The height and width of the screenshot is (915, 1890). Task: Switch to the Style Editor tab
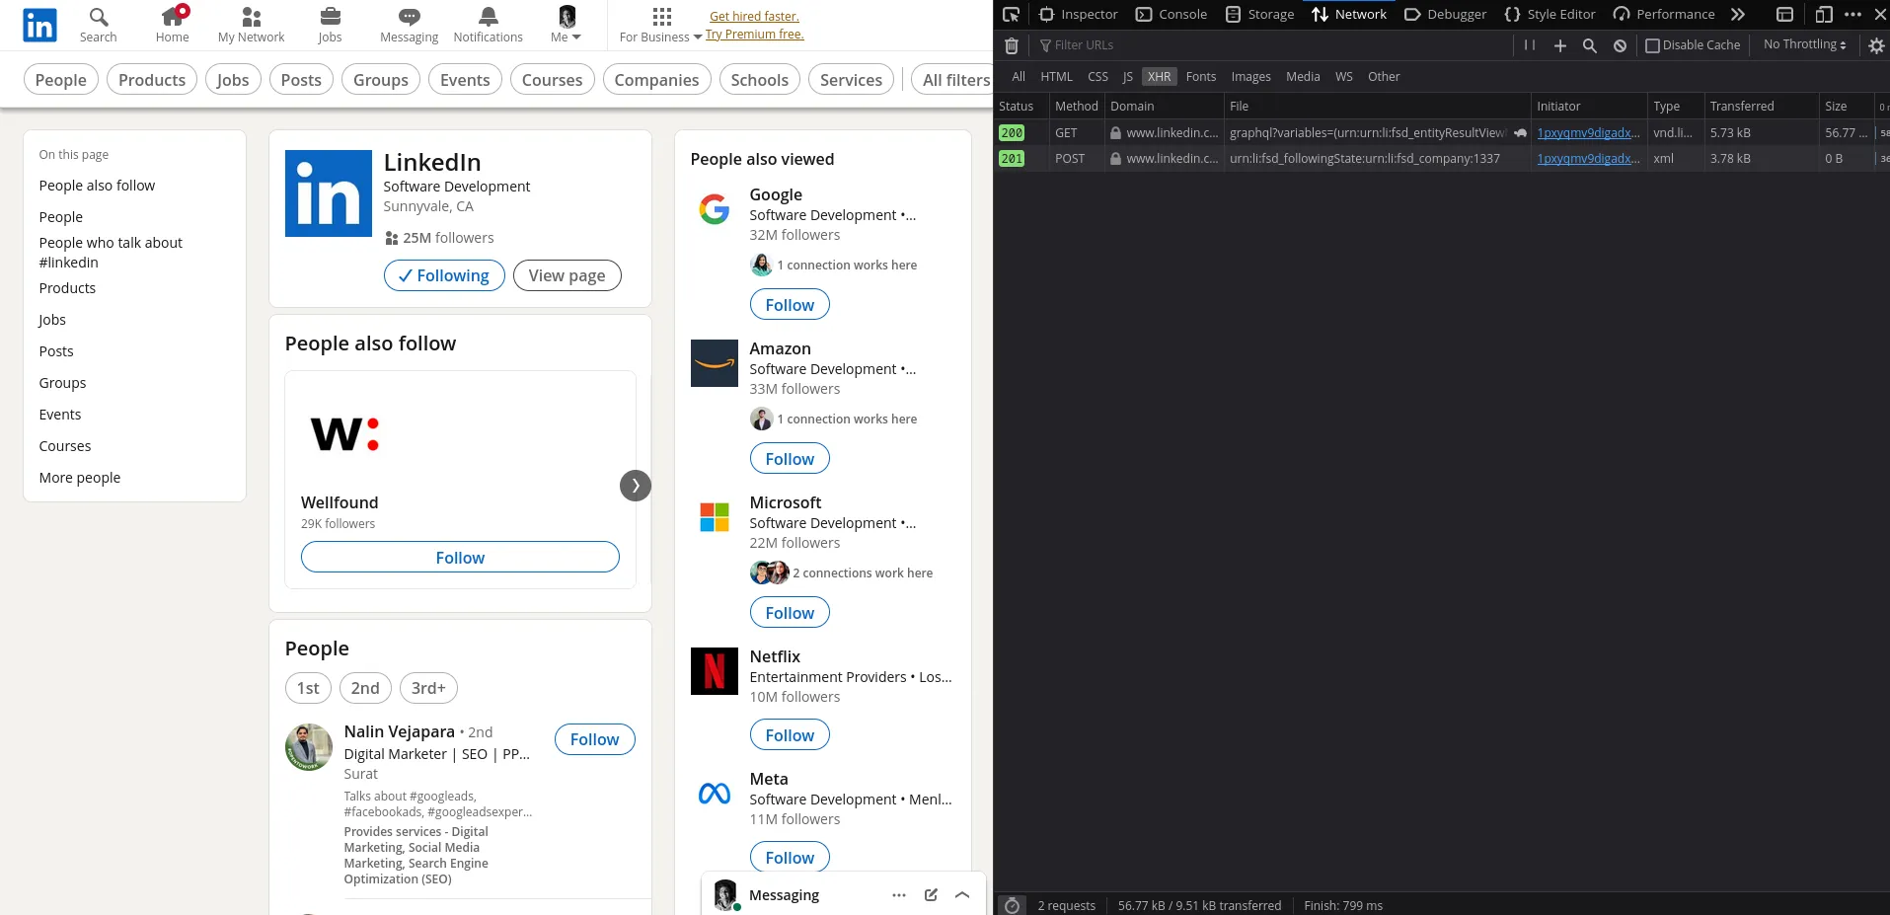(x=1550, y=14)
